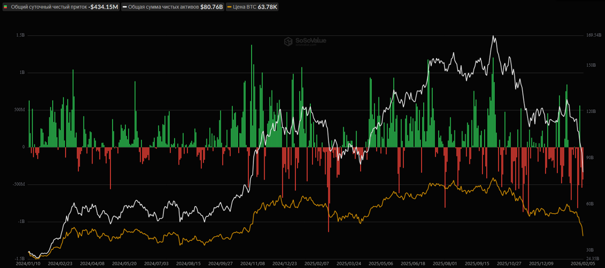Click the white line legend marker

[x=124, y=6]
